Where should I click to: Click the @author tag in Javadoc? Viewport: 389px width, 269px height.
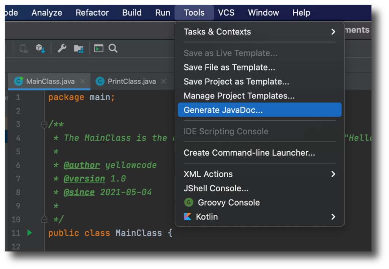point(82,165)
